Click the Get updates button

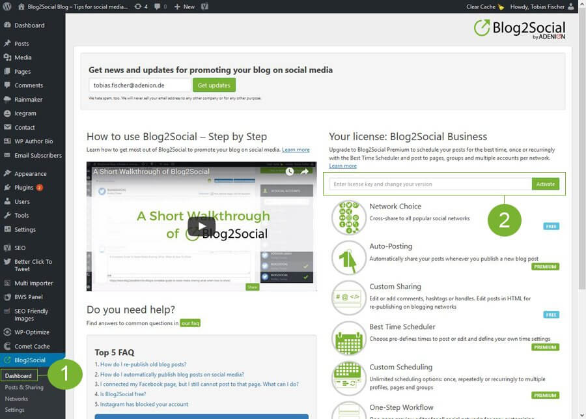tap(214, 85)
